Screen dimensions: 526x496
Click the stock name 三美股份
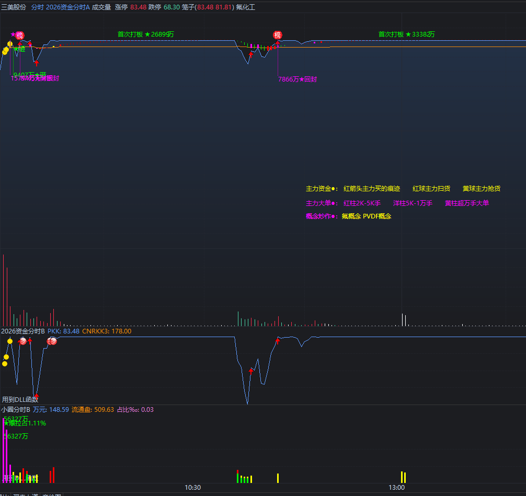[x=14, y=7]
